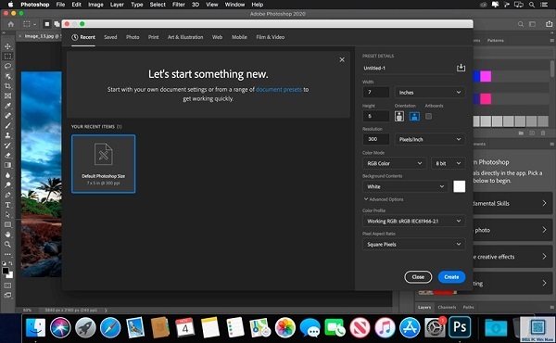The width and height of the screenshot is (556, 343).
Task: Open the Square Pixels aspect ratio dropdown
Action: coord(413,245)
